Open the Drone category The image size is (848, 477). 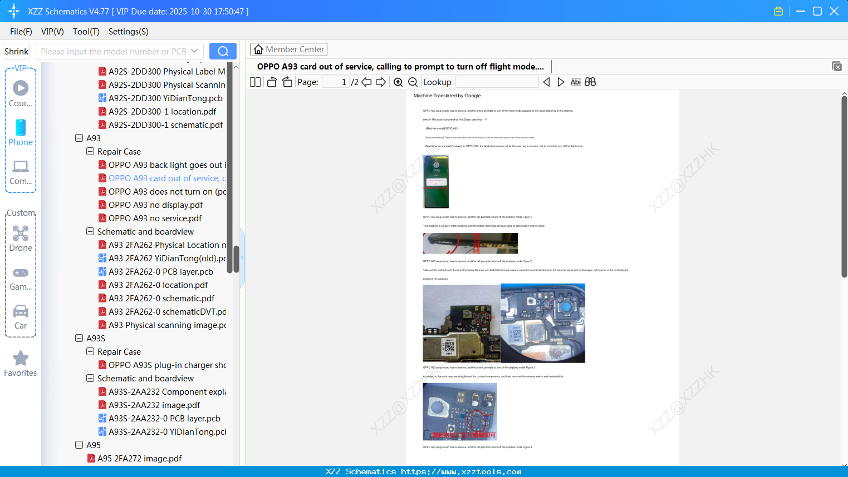point(21,238)
